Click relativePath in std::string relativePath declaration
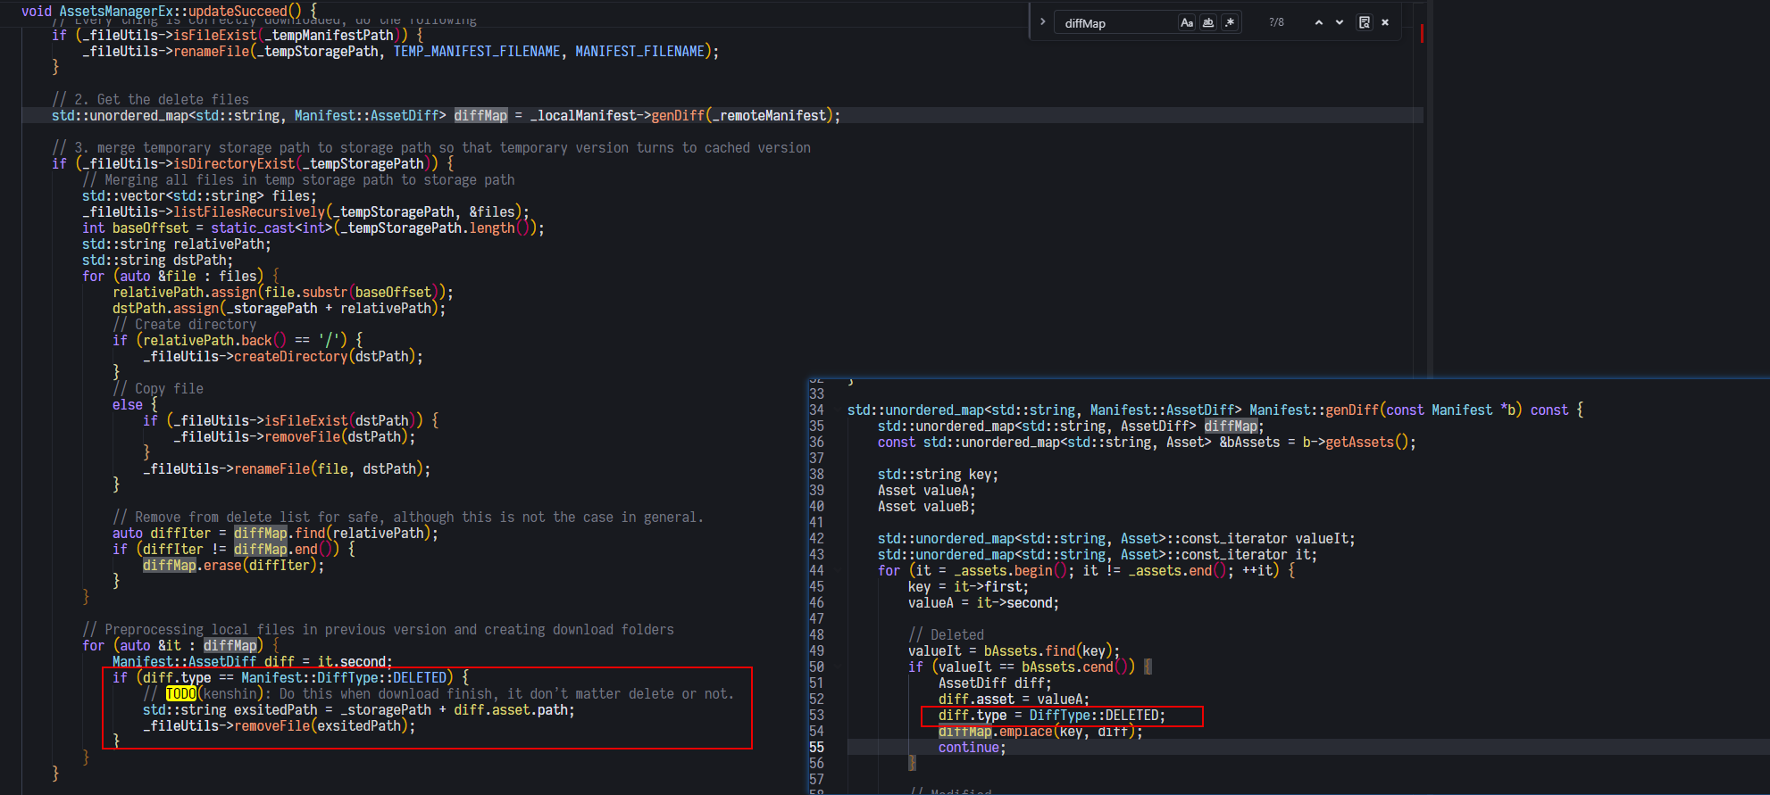Screen dimensions: 1770x795 click(x=219, y=244)
